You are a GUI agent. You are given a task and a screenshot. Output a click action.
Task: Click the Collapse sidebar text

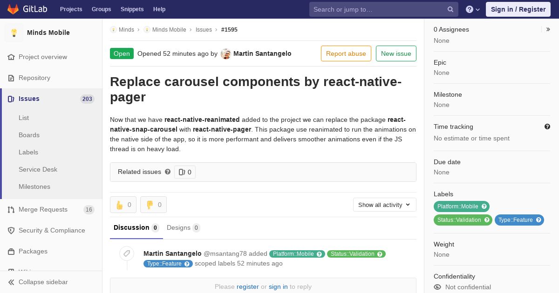[x=43, y=282]
